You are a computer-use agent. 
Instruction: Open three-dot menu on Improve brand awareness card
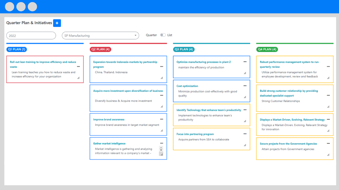[162, 119]
